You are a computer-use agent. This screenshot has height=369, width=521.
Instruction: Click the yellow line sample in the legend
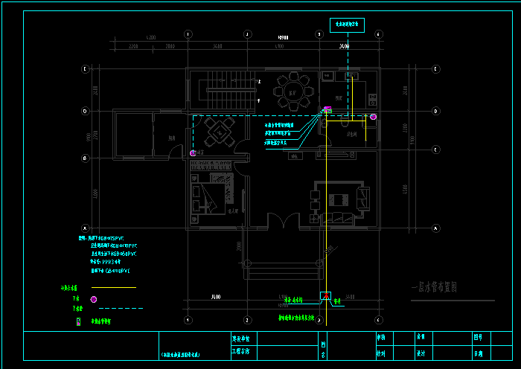click(x=114, y=287)
